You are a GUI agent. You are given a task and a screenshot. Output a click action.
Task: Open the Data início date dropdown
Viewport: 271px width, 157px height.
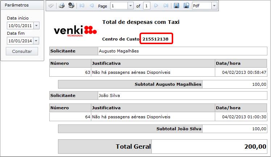(x=36, y=26)
